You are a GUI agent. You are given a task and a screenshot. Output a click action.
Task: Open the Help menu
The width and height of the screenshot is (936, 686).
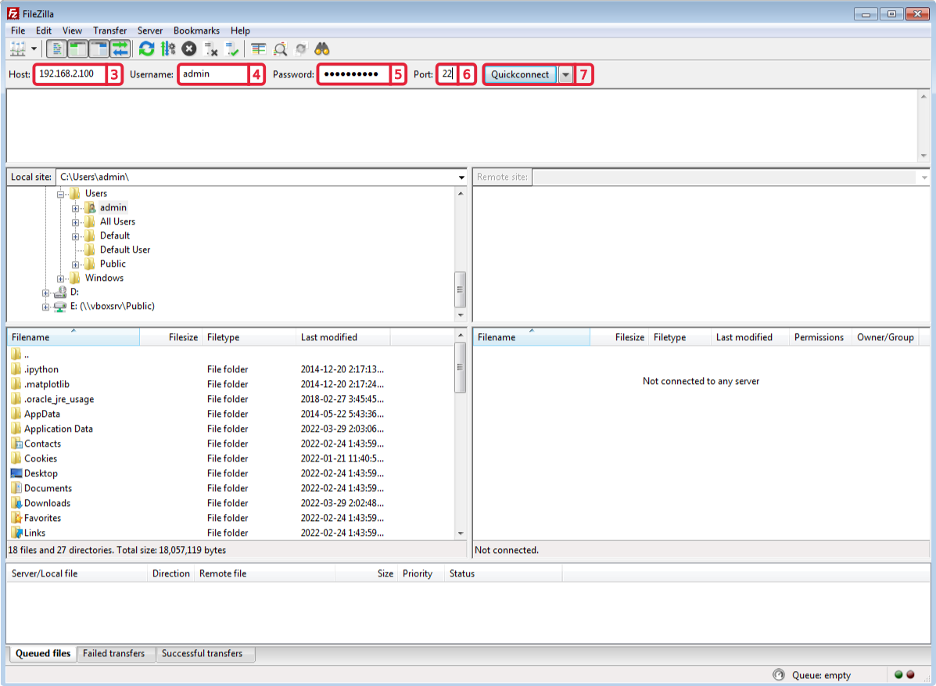pyautogui.click(x=240, y=31)
